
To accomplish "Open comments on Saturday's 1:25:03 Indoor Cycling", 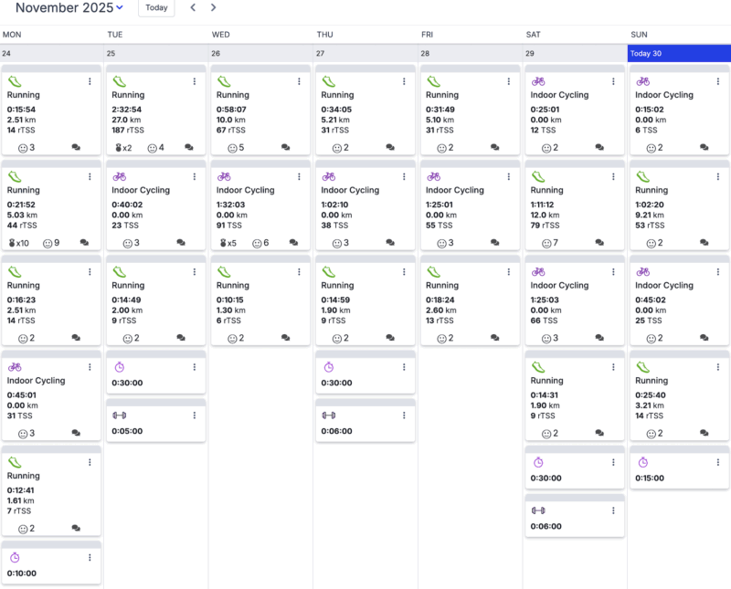I will tap(599, 338).
